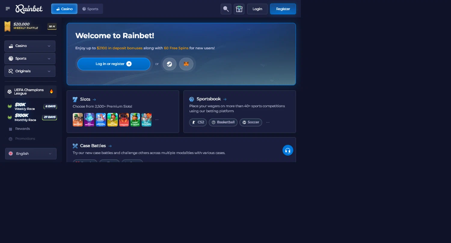Open search with the magnifier icon

[226, 9]
